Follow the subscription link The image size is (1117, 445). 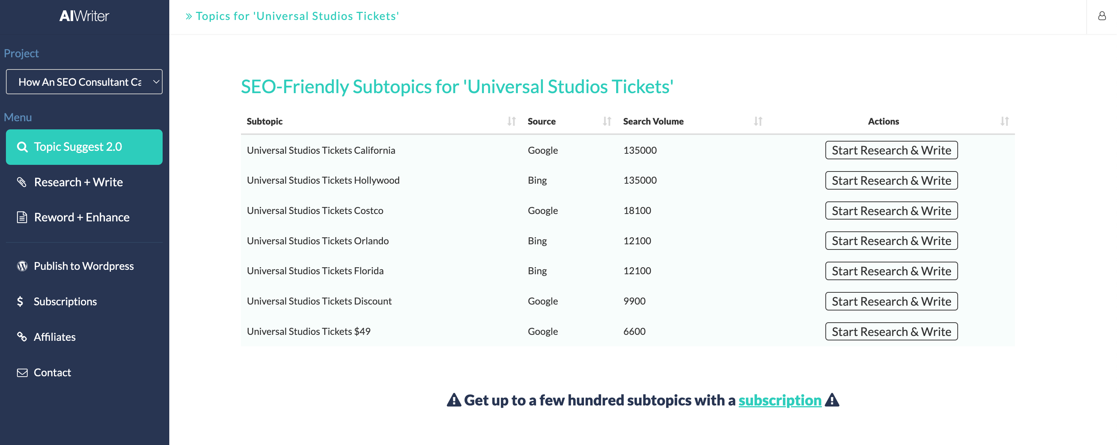pos(780,400)
